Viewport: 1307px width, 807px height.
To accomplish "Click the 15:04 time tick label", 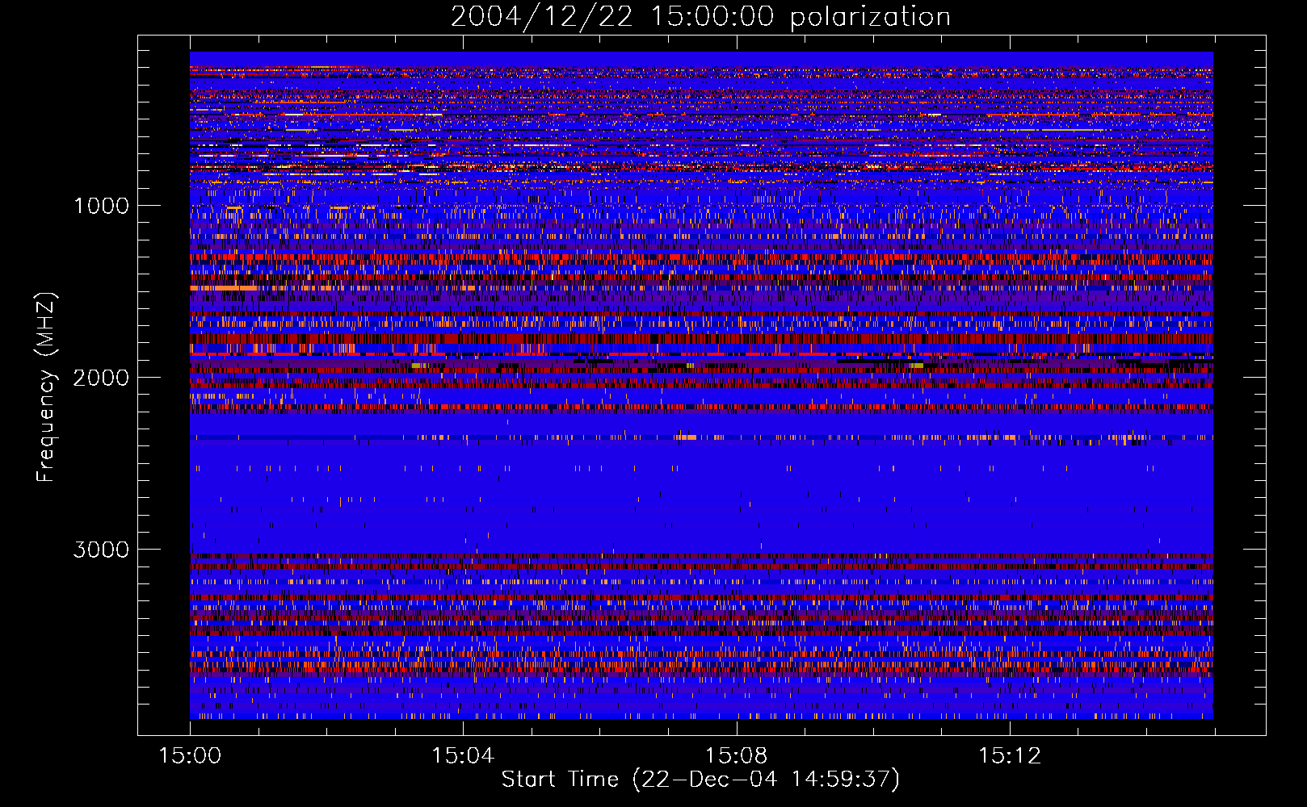I will point(463,756).
